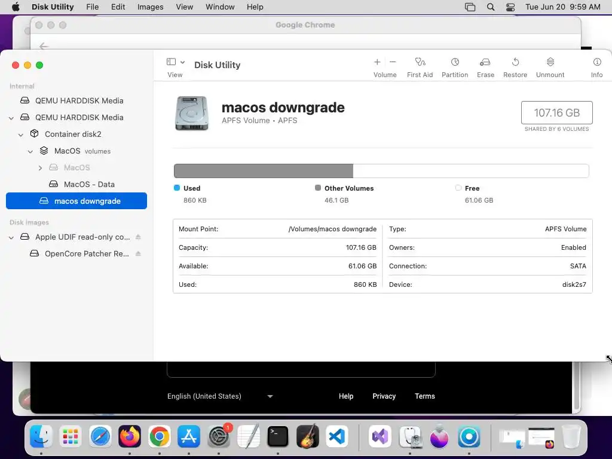Click the grey Other Volumes swatch
This screenshot has width=612, height=459.
click(318, 188)
